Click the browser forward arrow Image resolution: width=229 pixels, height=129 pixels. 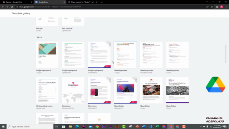pyautogui.click(x=7, y=7)
